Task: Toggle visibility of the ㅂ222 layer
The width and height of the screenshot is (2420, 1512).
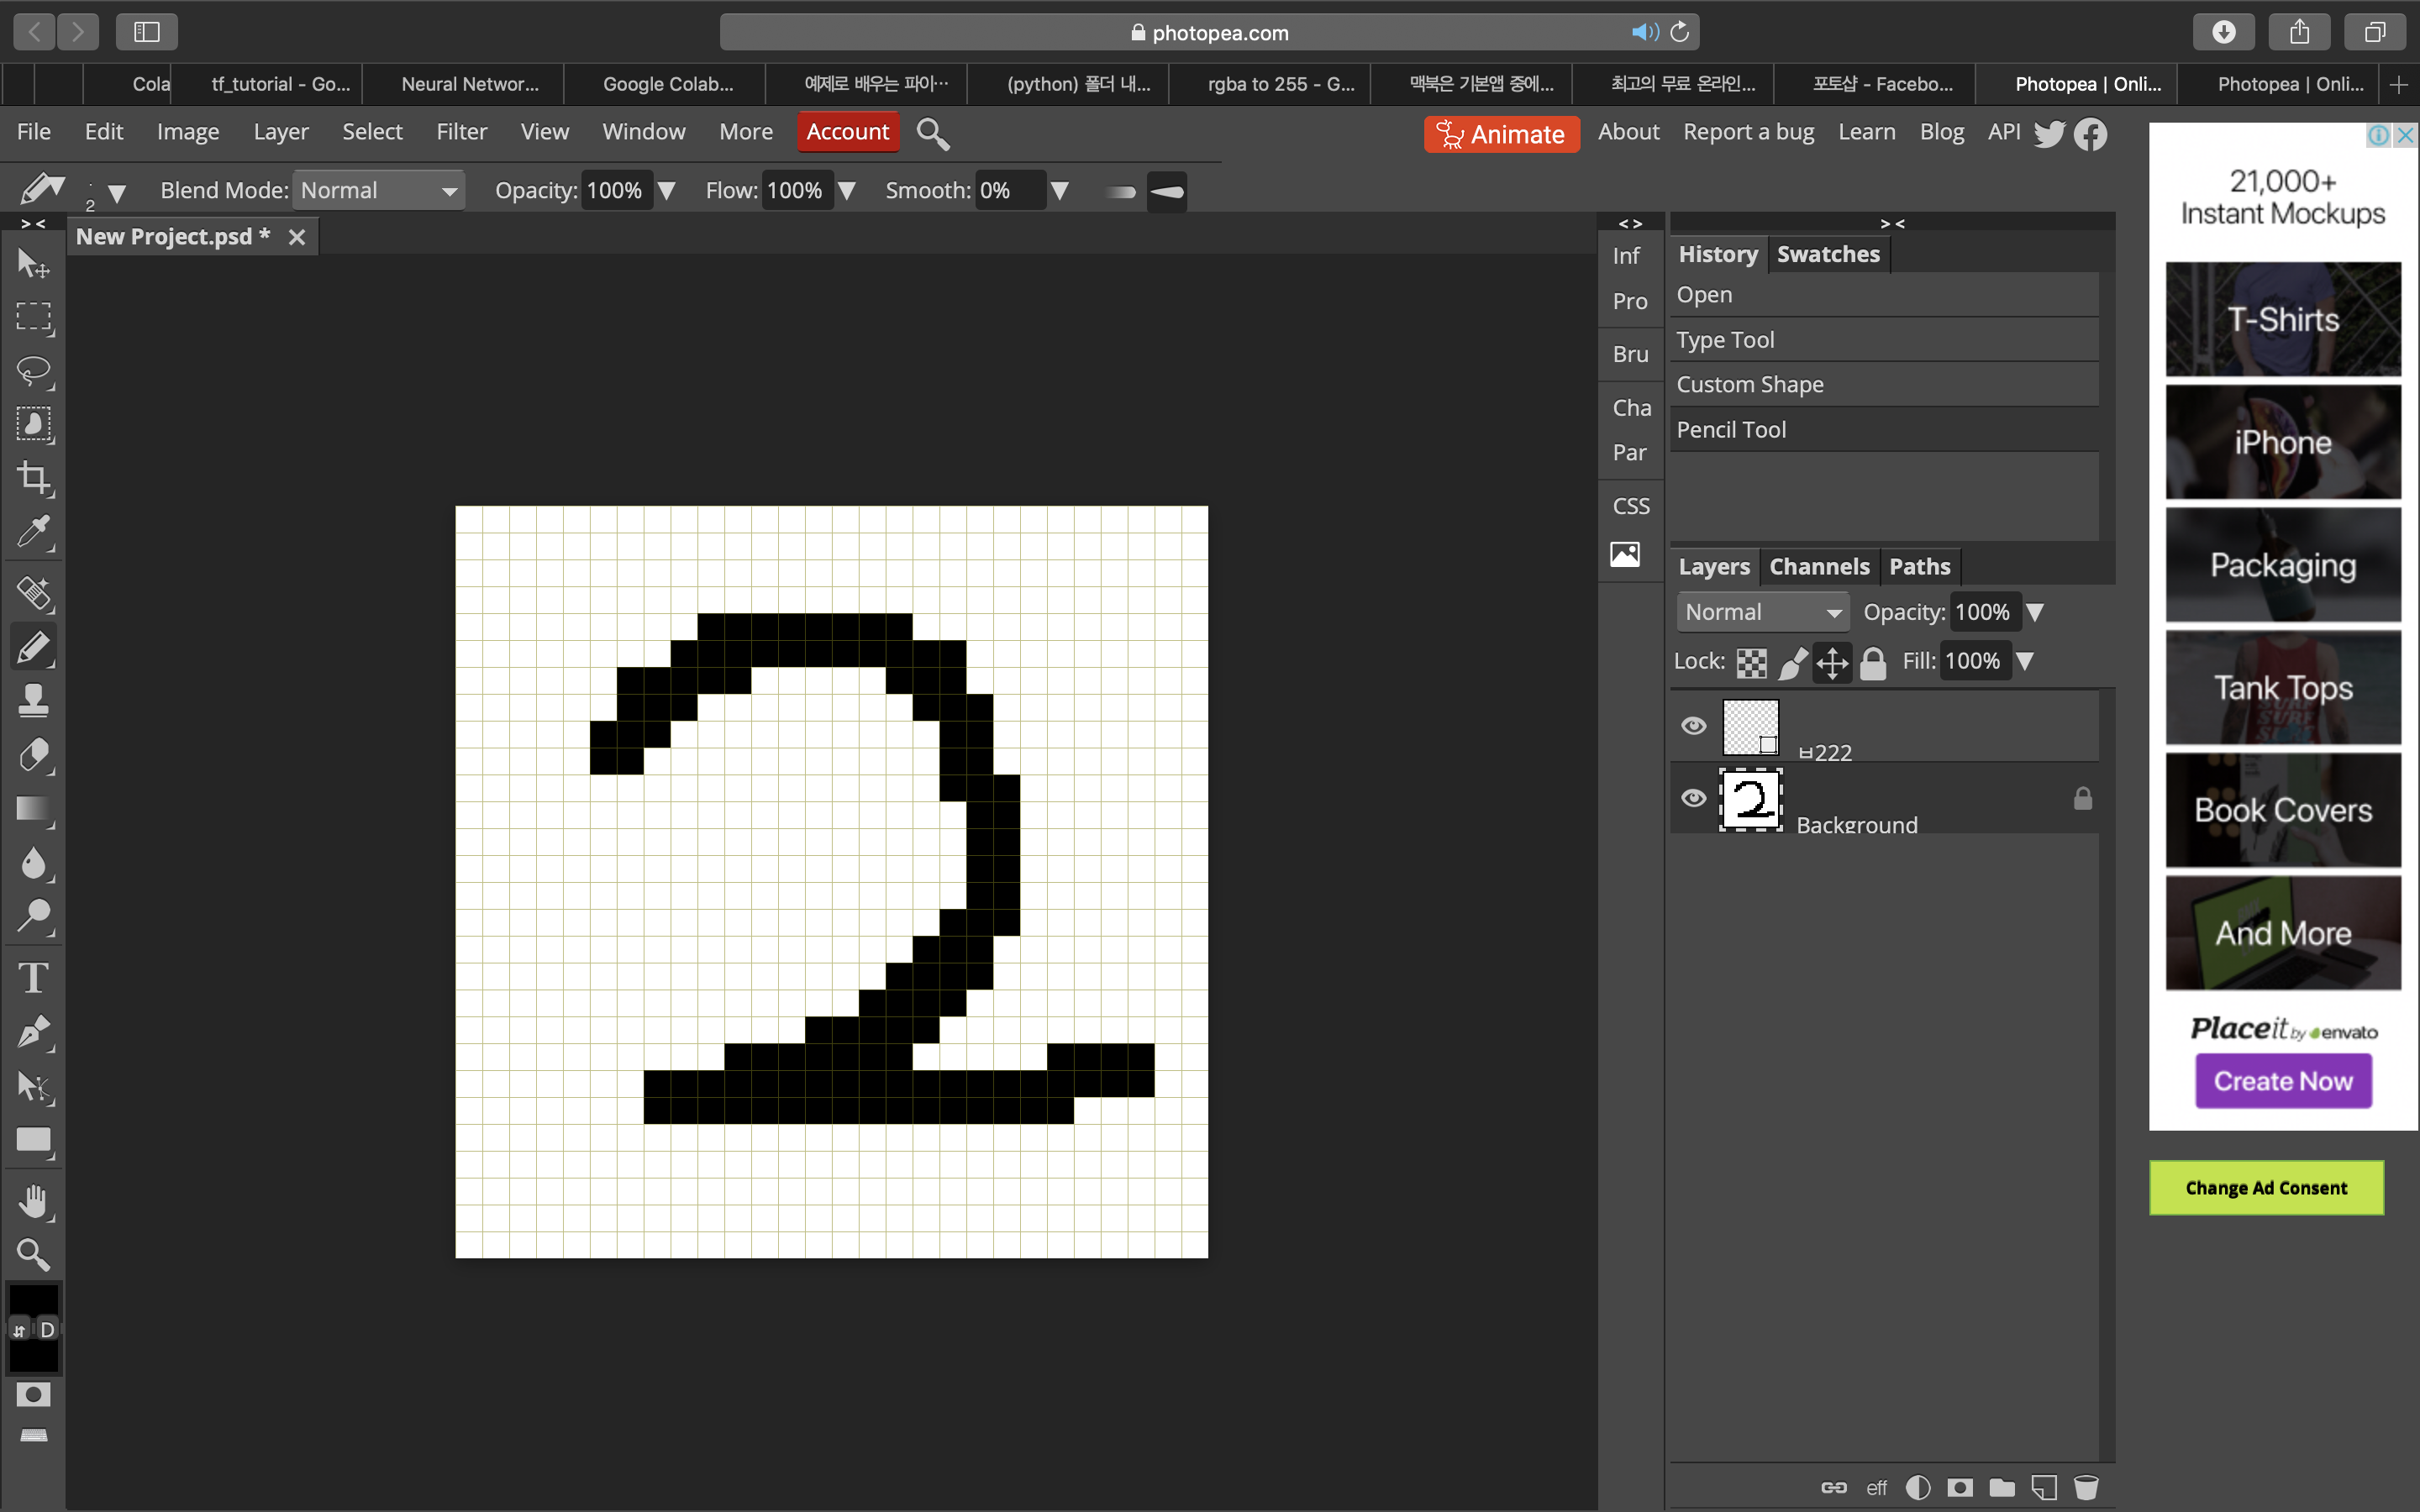Action: click(1693, 726)
